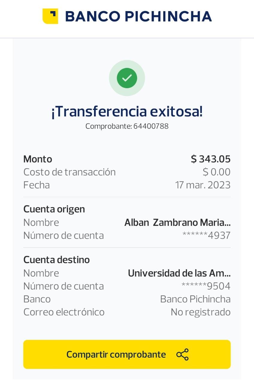Click the BANCO PICHINCHA header text

coord(138,16)
